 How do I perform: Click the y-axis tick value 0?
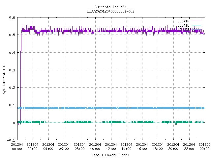point(14,123)
